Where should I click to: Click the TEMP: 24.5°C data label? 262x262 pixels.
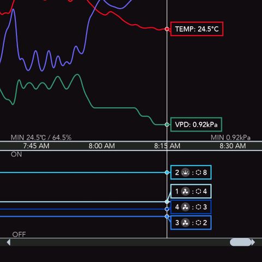coord(196,29)
